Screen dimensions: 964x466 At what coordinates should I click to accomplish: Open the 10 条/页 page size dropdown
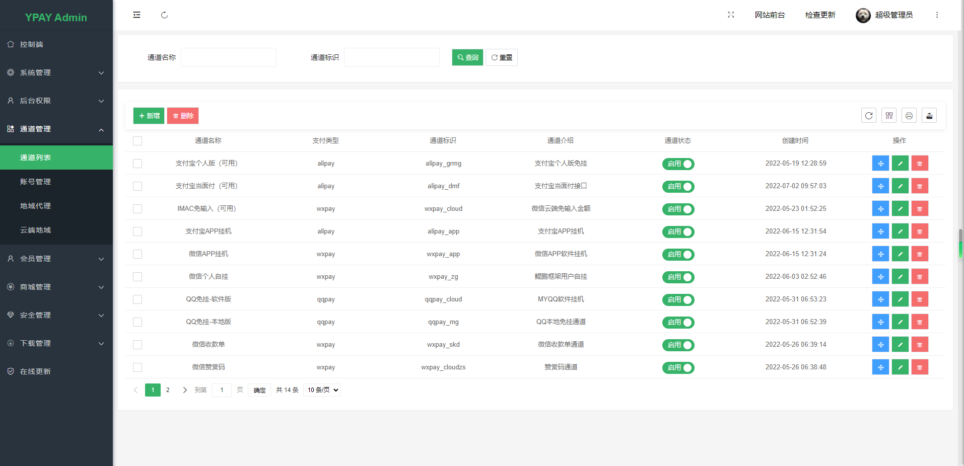point(321,390)
